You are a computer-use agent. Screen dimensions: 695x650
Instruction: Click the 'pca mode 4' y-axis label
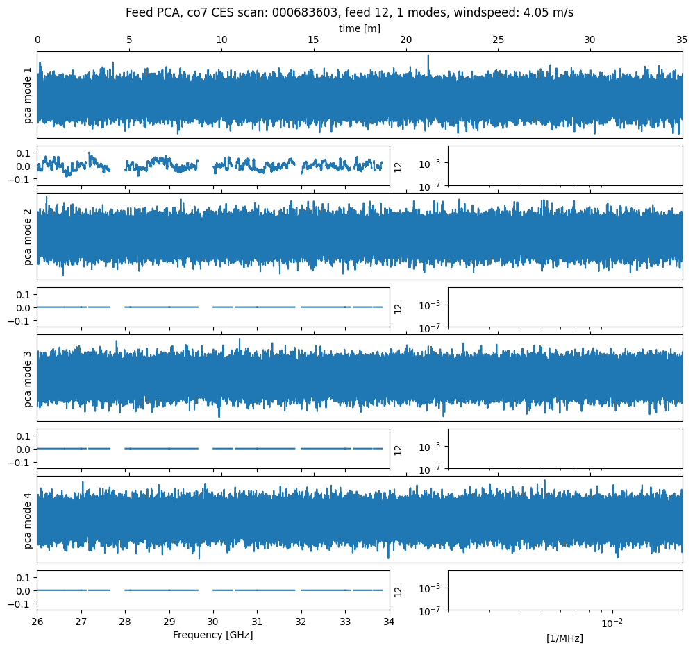28,520
